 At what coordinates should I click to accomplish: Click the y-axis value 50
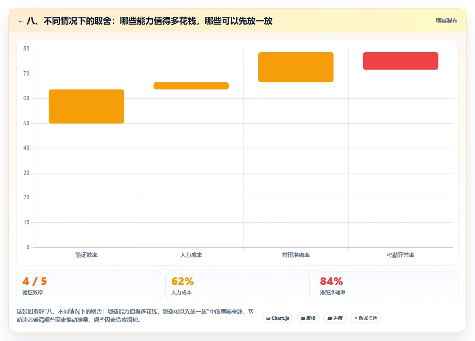(x=26, y=123)
